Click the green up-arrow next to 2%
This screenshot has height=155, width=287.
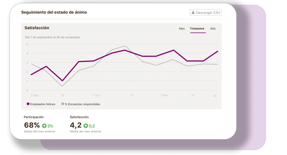pos(44,126)
